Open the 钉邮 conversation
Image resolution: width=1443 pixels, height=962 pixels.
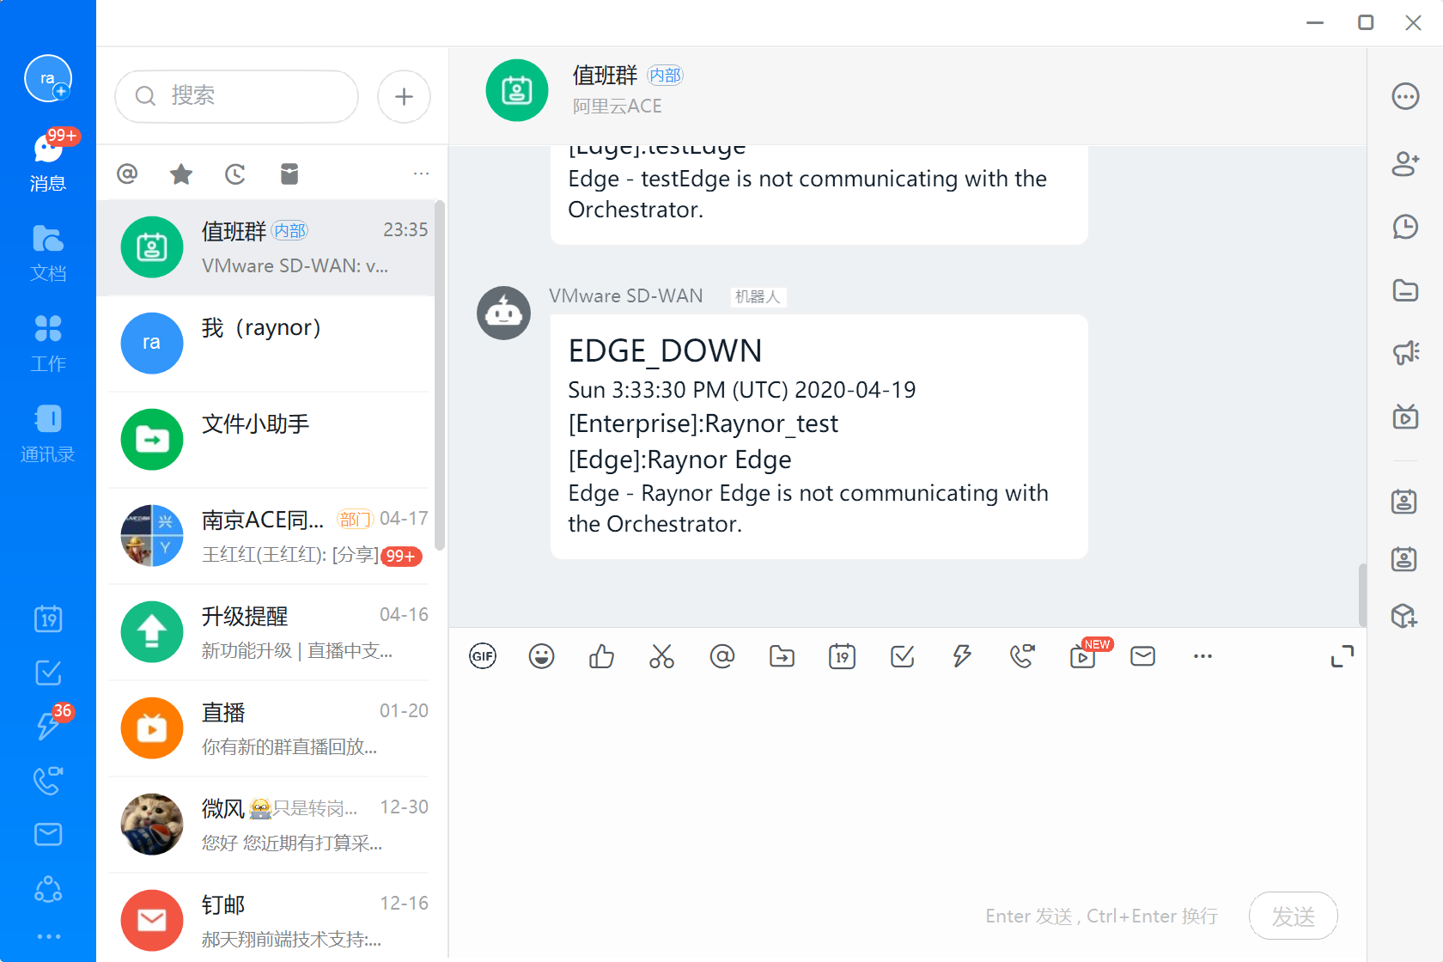(x=265, y=919)
